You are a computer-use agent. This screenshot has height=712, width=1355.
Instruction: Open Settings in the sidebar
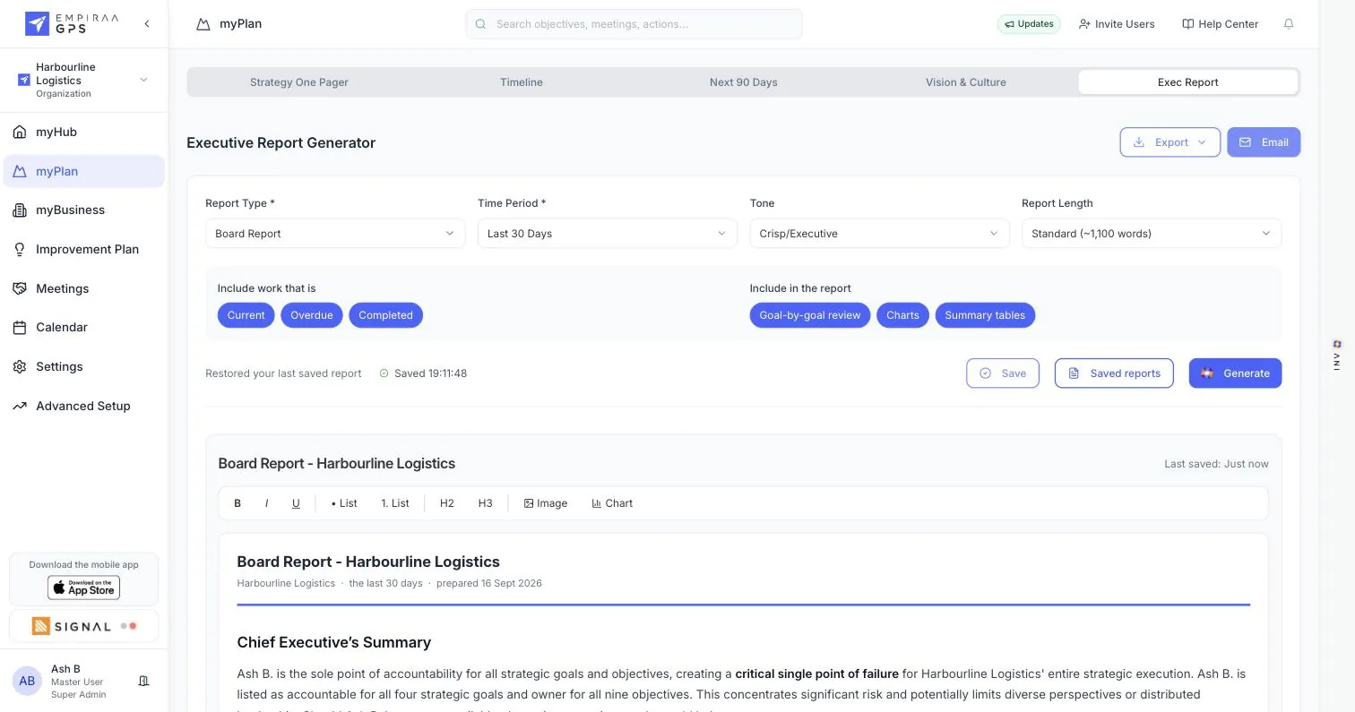pos(83,366)
